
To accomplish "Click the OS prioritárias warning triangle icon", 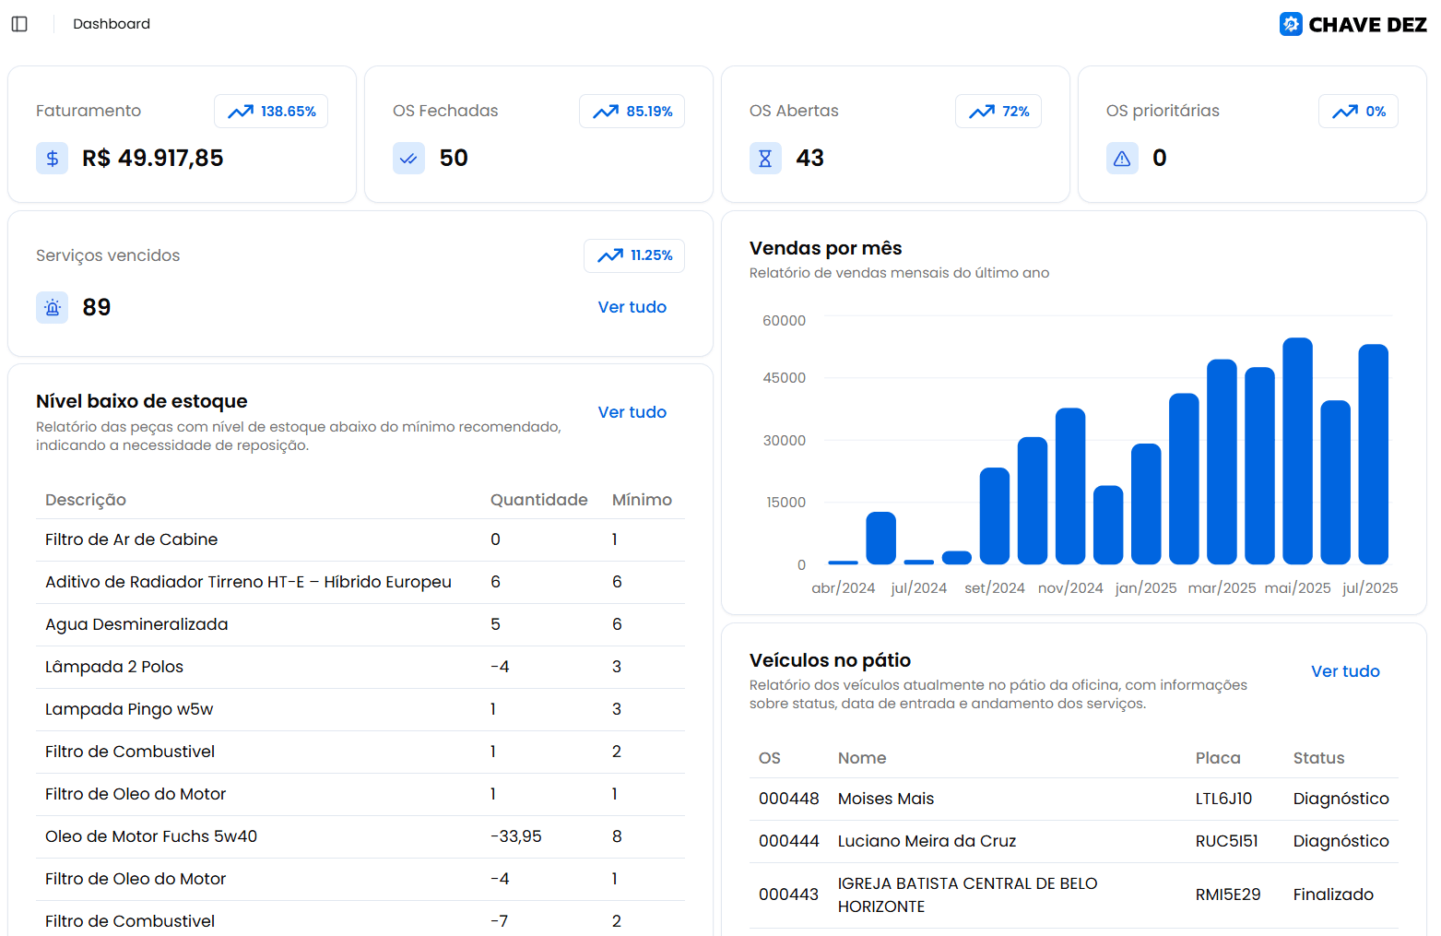I will tap(1122, 159).
